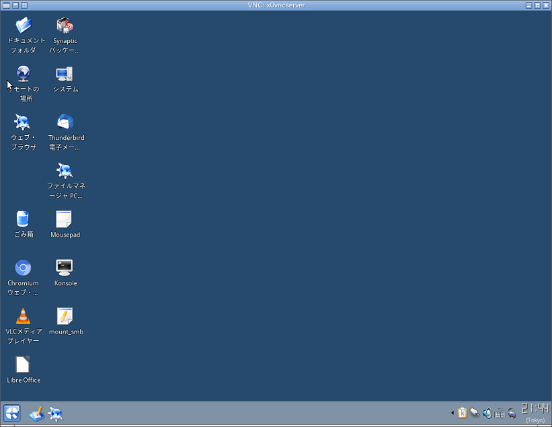This screenshot has height=427, width=552.
Task: Open volume speaker tray icon
Action: tap(487, 413)
